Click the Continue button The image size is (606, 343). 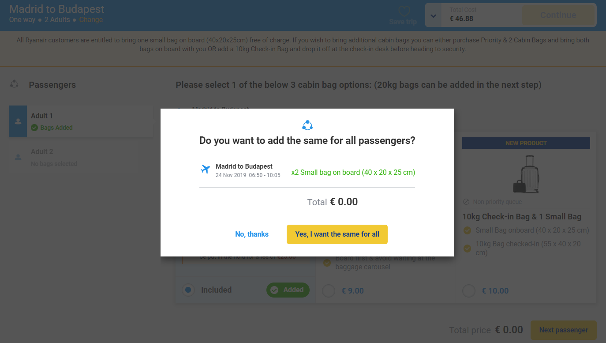[558, 15]
